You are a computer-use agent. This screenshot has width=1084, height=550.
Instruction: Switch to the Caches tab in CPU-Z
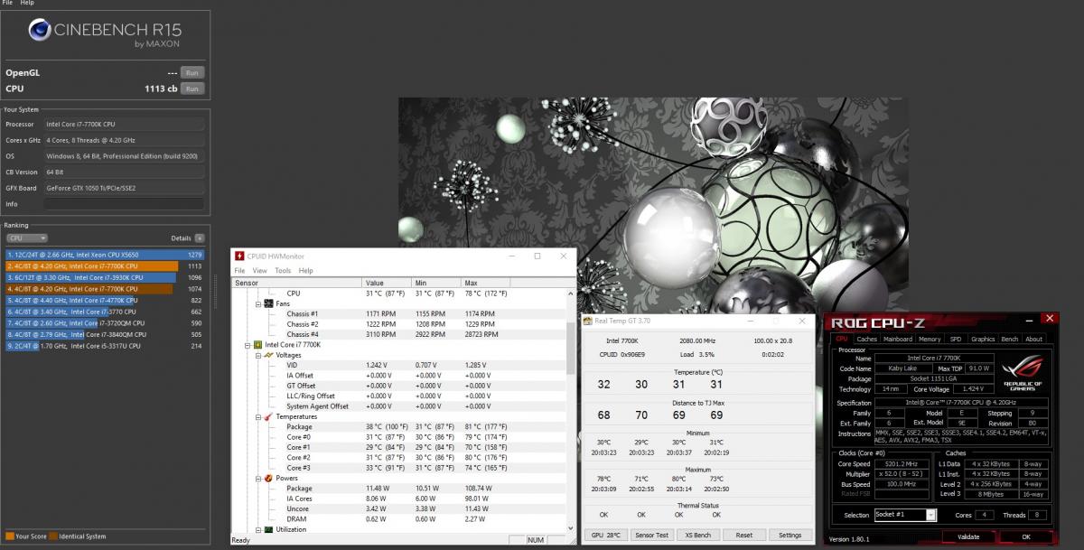point(866,340)
